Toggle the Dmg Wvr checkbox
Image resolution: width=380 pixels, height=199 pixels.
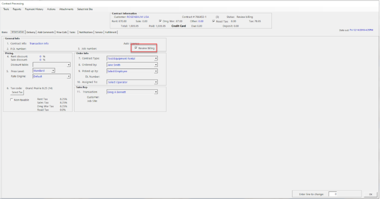click(x=160, y=21)
